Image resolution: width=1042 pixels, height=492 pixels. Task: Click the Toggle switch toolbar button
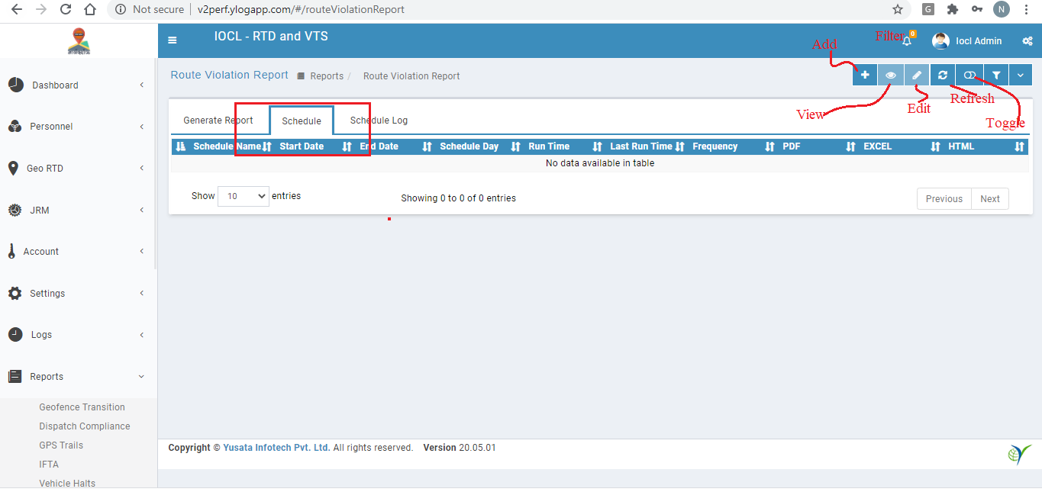point(969,75)
